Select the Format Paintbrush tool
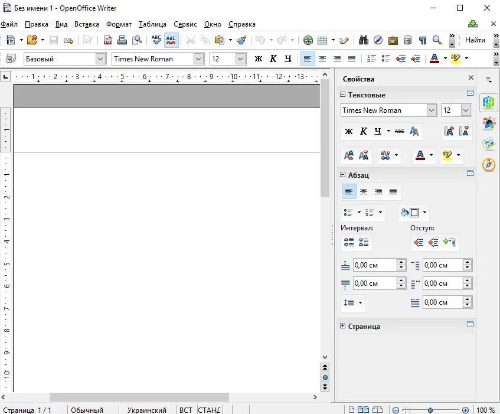This screenshot has width=500, height=414. [x=241, y=40]
